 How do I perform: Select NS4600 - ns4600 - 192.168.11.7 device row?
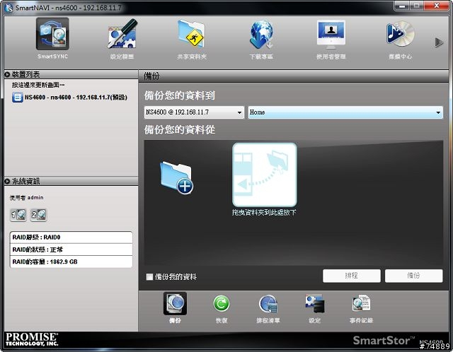69,98
